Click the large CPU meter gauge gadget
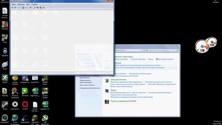This screenshot has width=222, height=125. 202,46
